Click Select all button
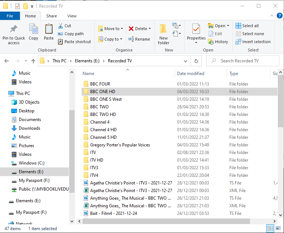This screenshot has width=284, height=233. coord(247,26)
